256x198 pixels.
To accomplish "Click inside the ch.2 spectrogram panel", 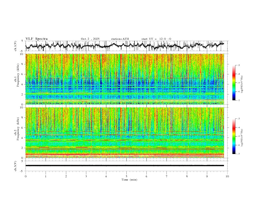I will [x=125, y=133].
